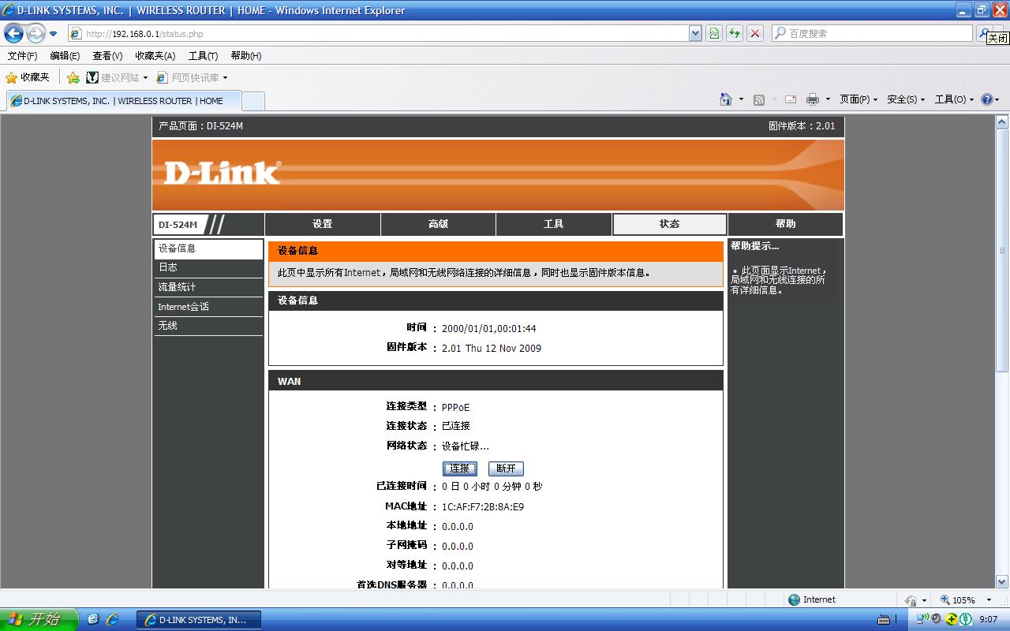Click the network connection tray icon

920,618
